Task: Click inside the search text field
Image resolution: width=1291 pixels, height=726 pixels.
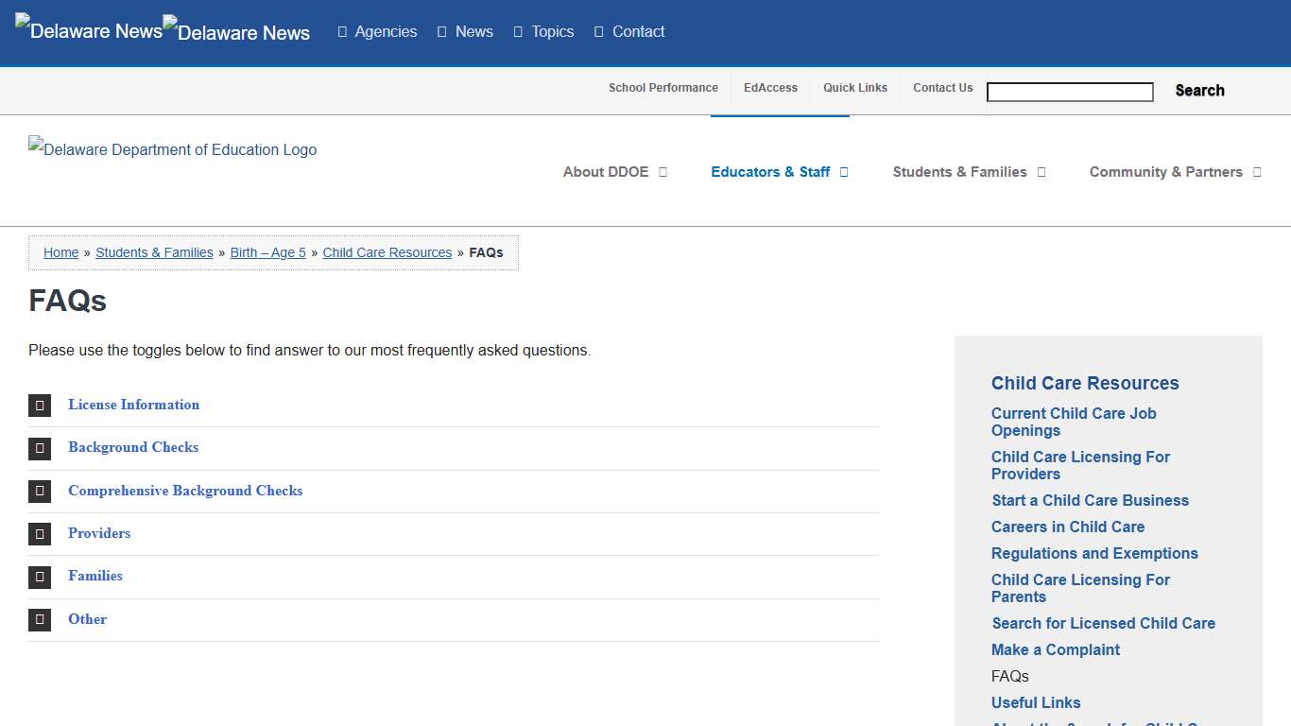Action: 1069,92
